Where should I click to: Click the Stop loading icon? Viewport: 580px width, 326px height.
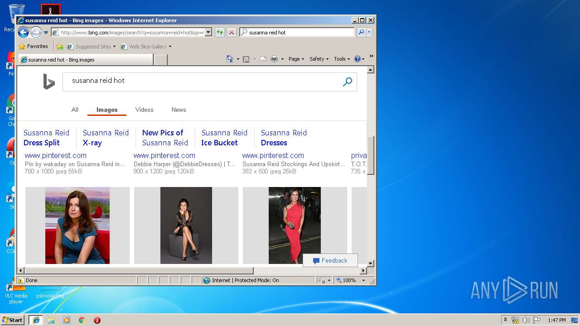pyautogui.click(x=231, y=32)
